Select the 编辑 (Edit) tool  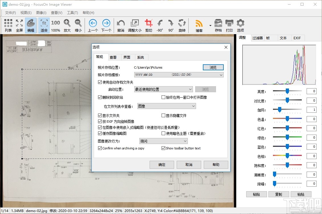(30, 25)
